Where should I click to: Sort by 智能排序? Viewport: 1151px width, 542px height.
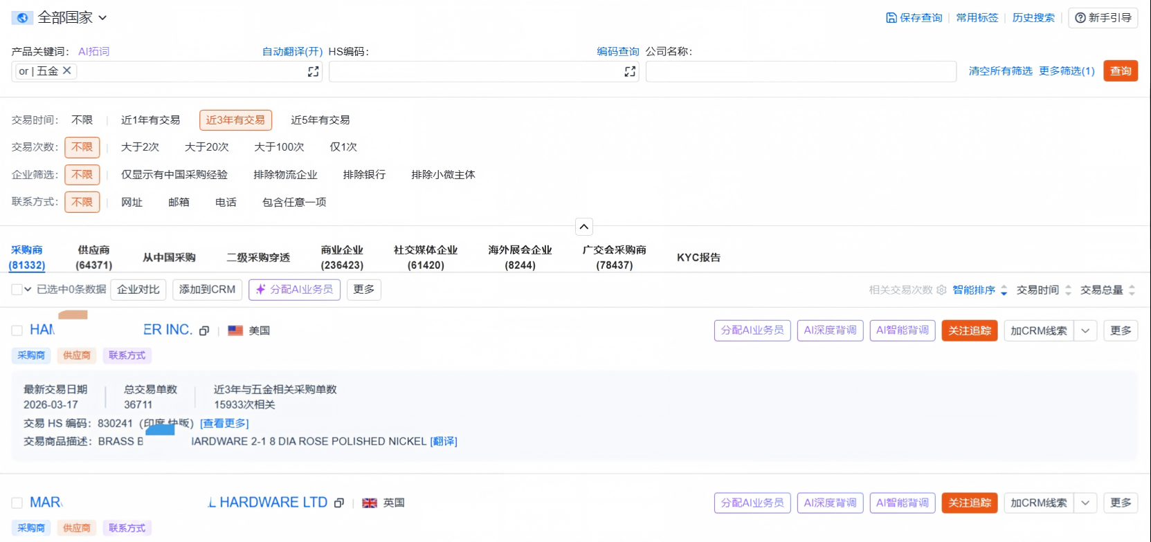pyautogui.click(x=980, y=290)
